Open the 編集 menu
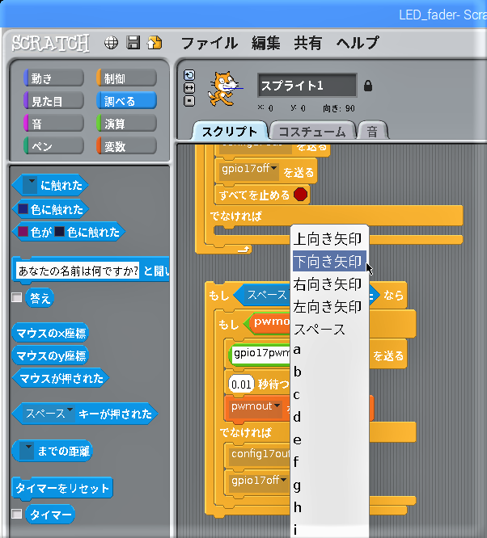This screenshot has height=538, width=487. tap(265, 44)
